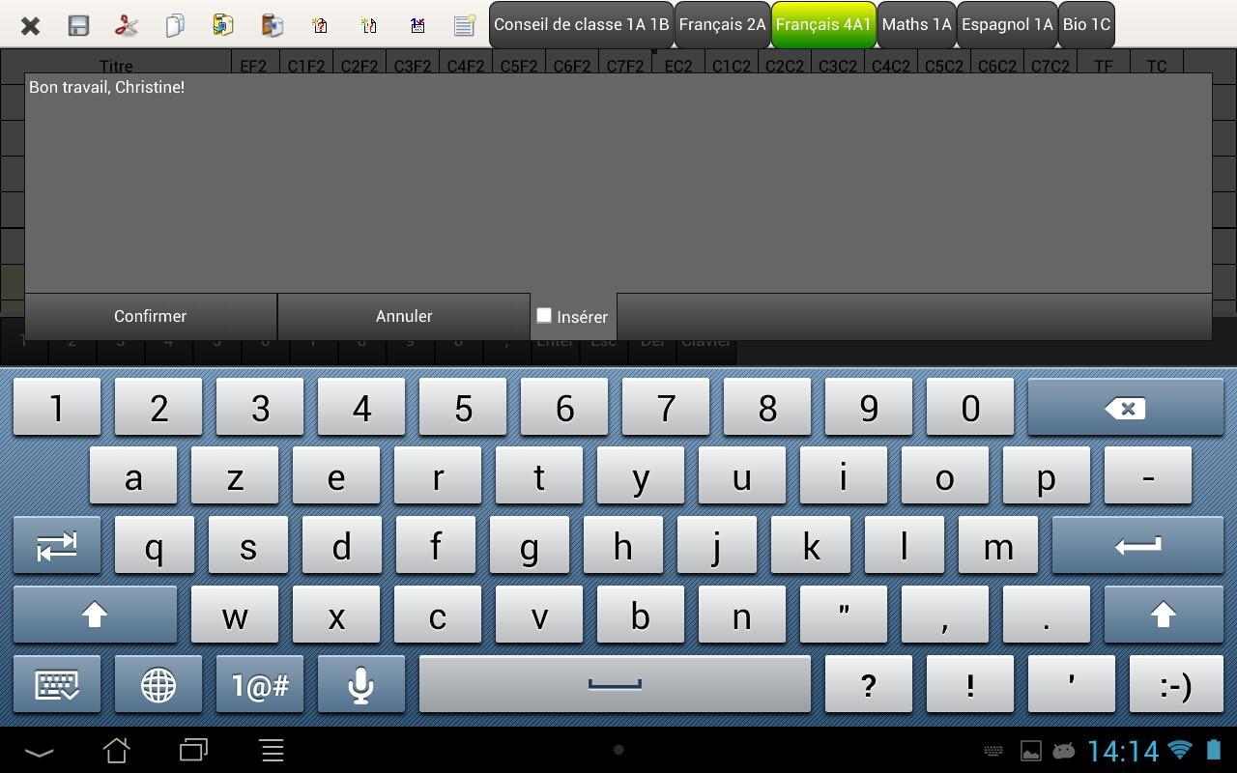1237x773 pixels.
Task: Tap the letter w key
Action: 235,615
